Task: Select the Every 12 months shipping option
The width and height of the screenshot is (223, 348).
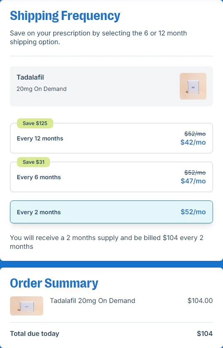Action: tap(111, 138)
